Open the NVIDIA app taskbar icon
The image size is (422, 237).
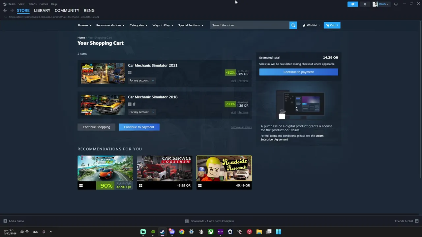tap(153, 232)
